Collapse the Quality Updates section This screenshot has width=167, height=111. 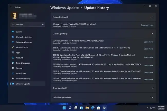pyautogui.click(x=152, y=34)
